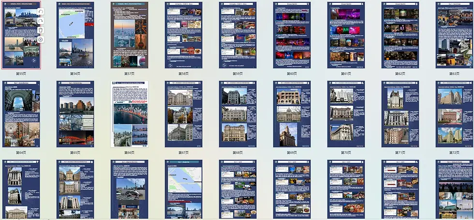Select the page 55 thumbnail

(21, 35)
